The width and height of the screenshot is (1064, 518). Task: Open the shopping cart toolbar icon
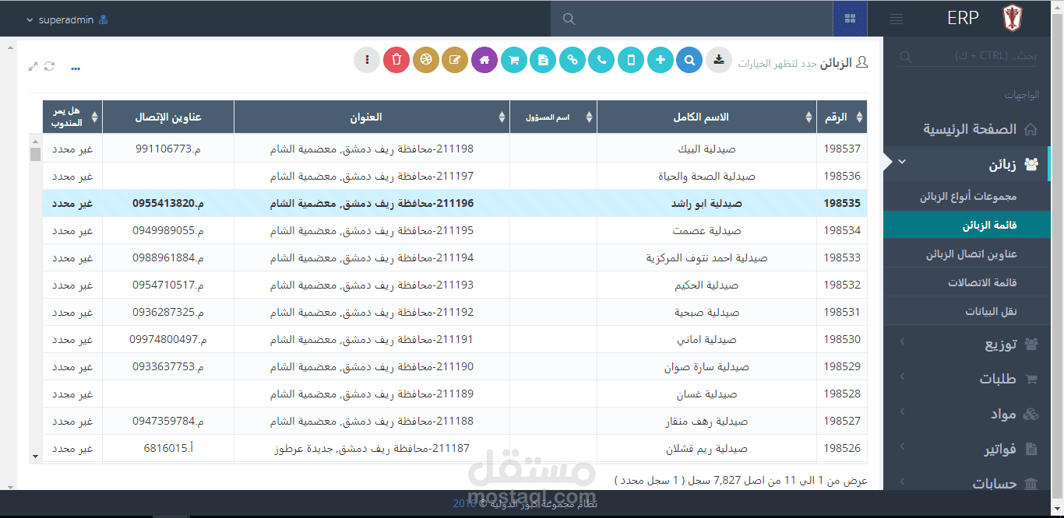point(514,60)
